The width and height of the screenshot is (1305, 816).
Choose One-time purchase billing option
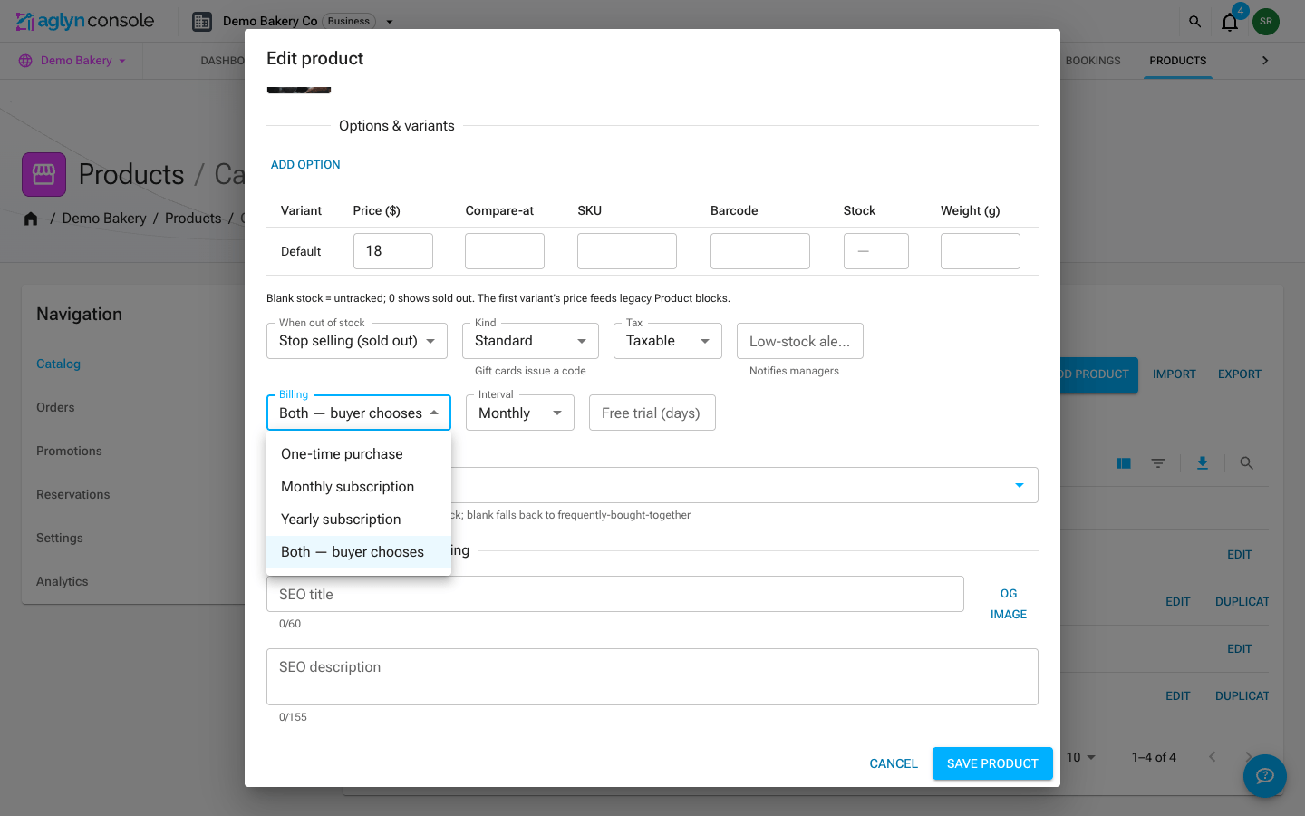[x=359, y=454]
